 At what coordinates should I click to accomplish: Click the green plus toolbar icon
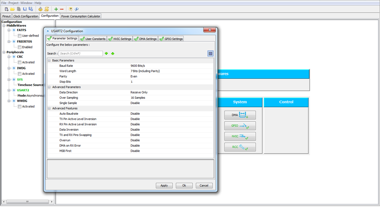[56, 9]
